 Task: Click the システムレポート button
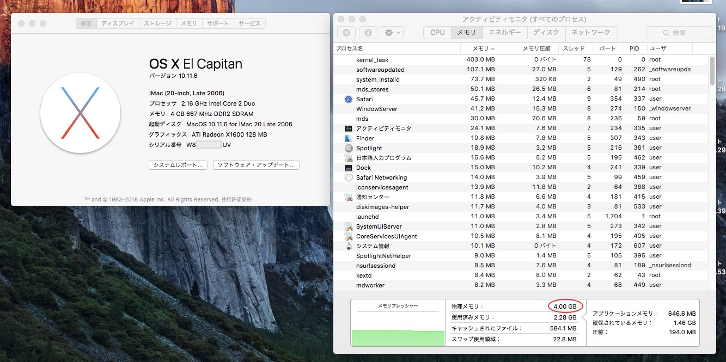178,165
